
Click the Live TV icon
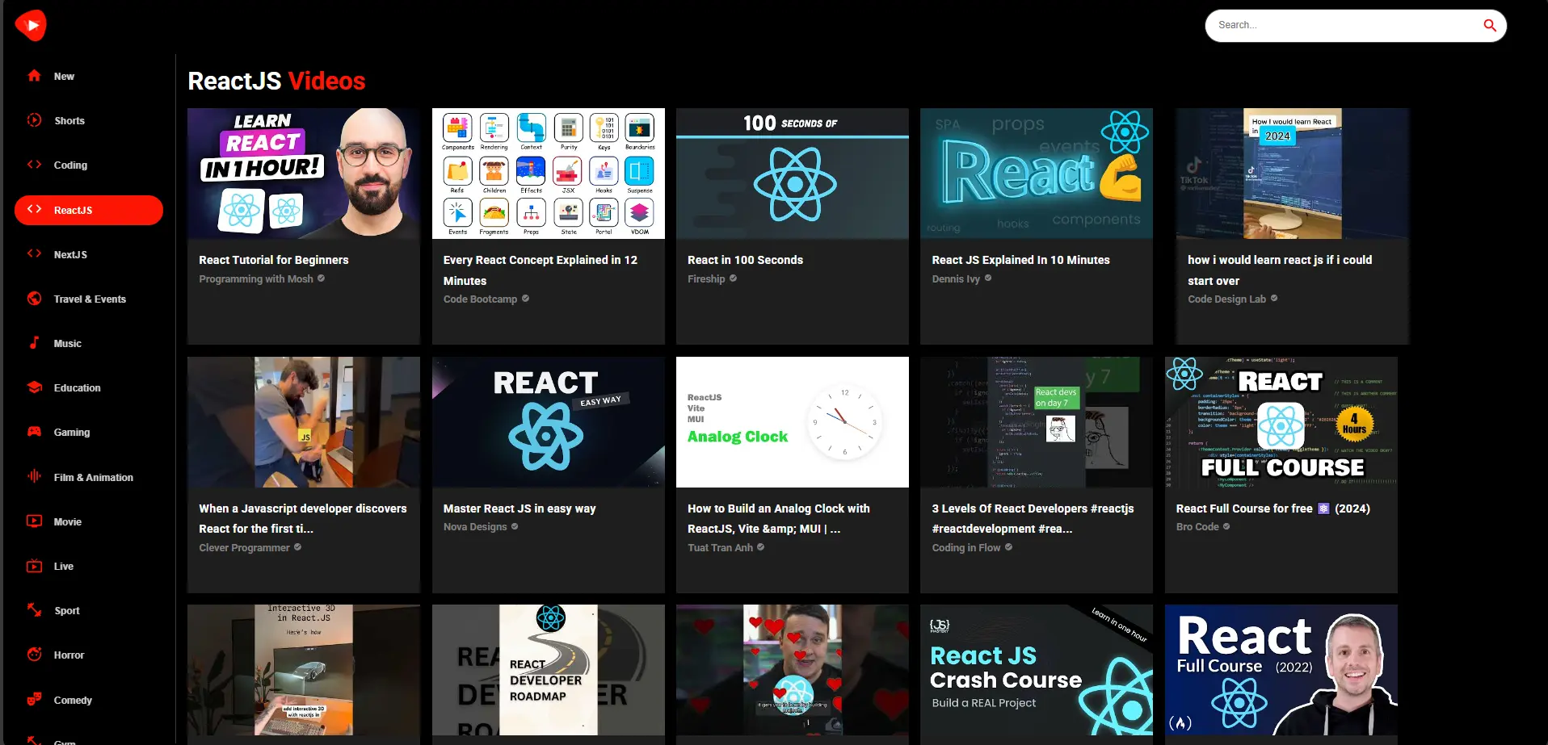coord(34,566)
